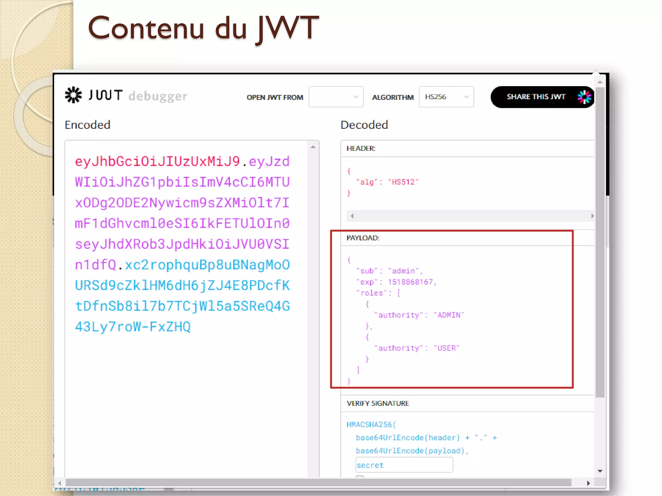The height and width of the screenshot is (496, 662).
Task: Click the Encoded heading
Action: point(87,125)
